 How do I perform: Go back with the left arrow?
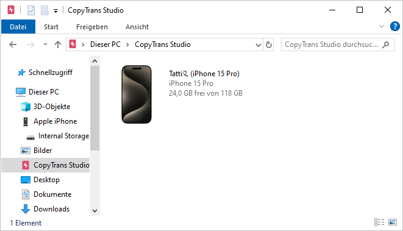(x=13, y=44)
